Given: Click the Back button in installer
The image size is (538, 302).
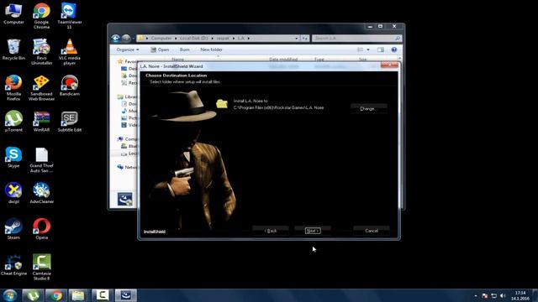Looking at the screenshot, I should [271, 231].
